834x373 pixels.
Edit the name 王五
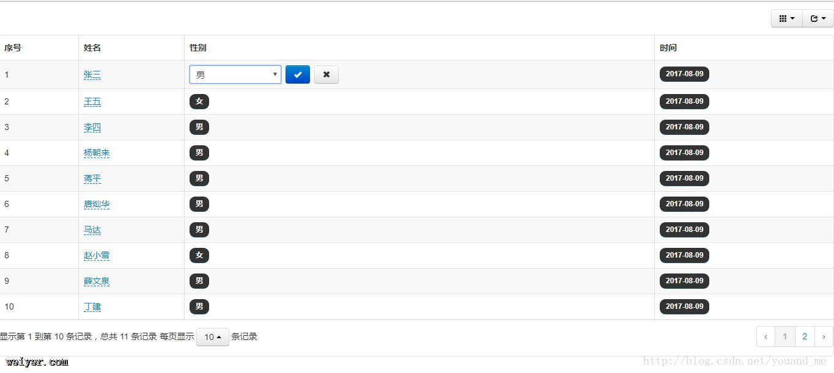click(92, 102)
